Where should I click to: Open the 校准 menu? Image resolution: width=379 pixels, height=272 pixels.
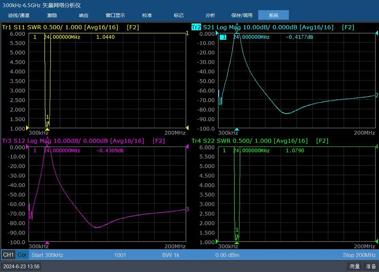[147, 15]
